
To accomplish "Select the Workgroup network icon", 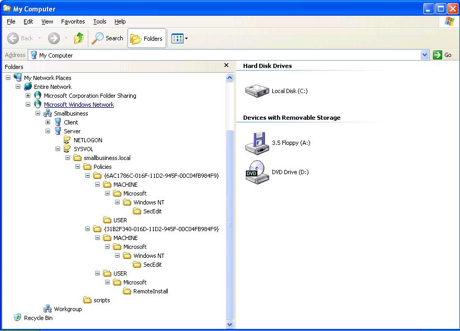I will (x=48, y=309).
